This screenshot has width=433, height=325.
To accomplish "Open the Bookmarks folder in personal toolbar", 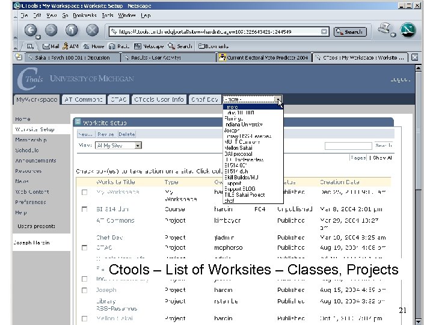I will coord(213,46).
